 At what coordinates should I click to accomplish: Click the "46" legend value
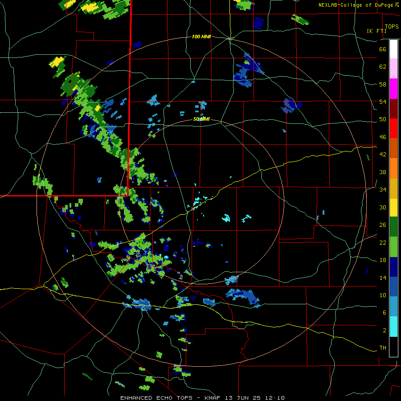tap(383, 137)
